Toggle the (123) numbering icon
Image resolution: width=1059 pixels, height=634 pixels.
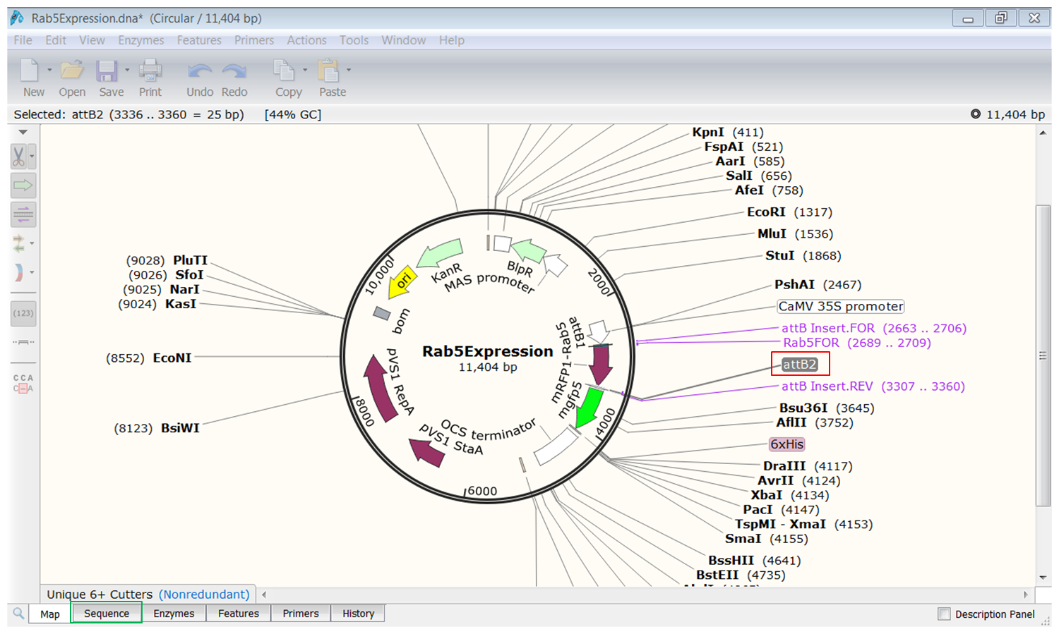pyautogui.click(x=23, y=313)
